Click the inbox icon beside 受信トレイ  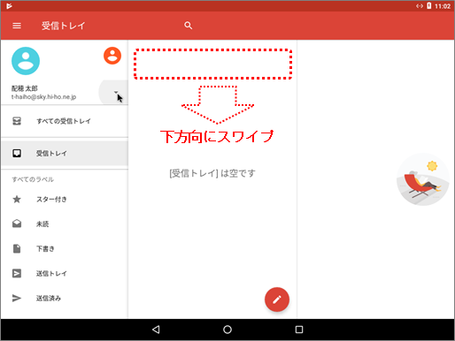17,153
